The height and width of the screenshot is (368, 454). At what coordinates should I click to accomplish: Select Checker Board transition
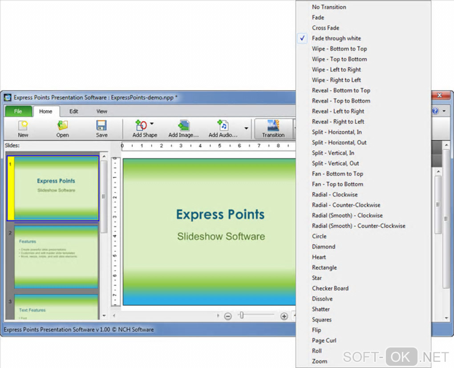click(x=363, y=289)
